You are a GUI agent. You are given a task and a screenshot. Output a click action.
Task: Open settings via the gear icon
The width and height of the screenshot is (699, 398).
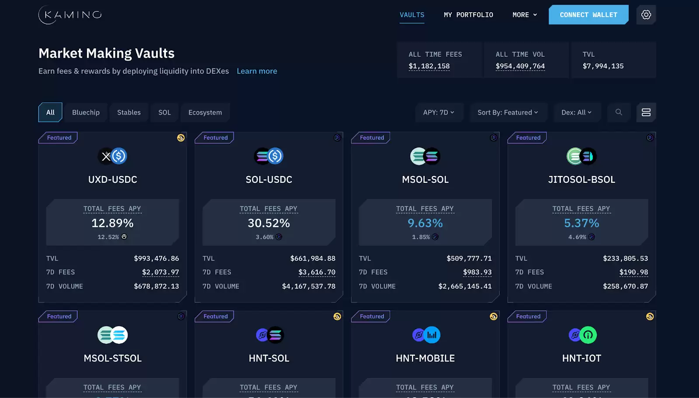click(x=646, y=15)
